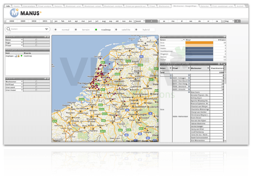Click the XL export icon in the Filiaal & werknemer header

coord(222,64)
